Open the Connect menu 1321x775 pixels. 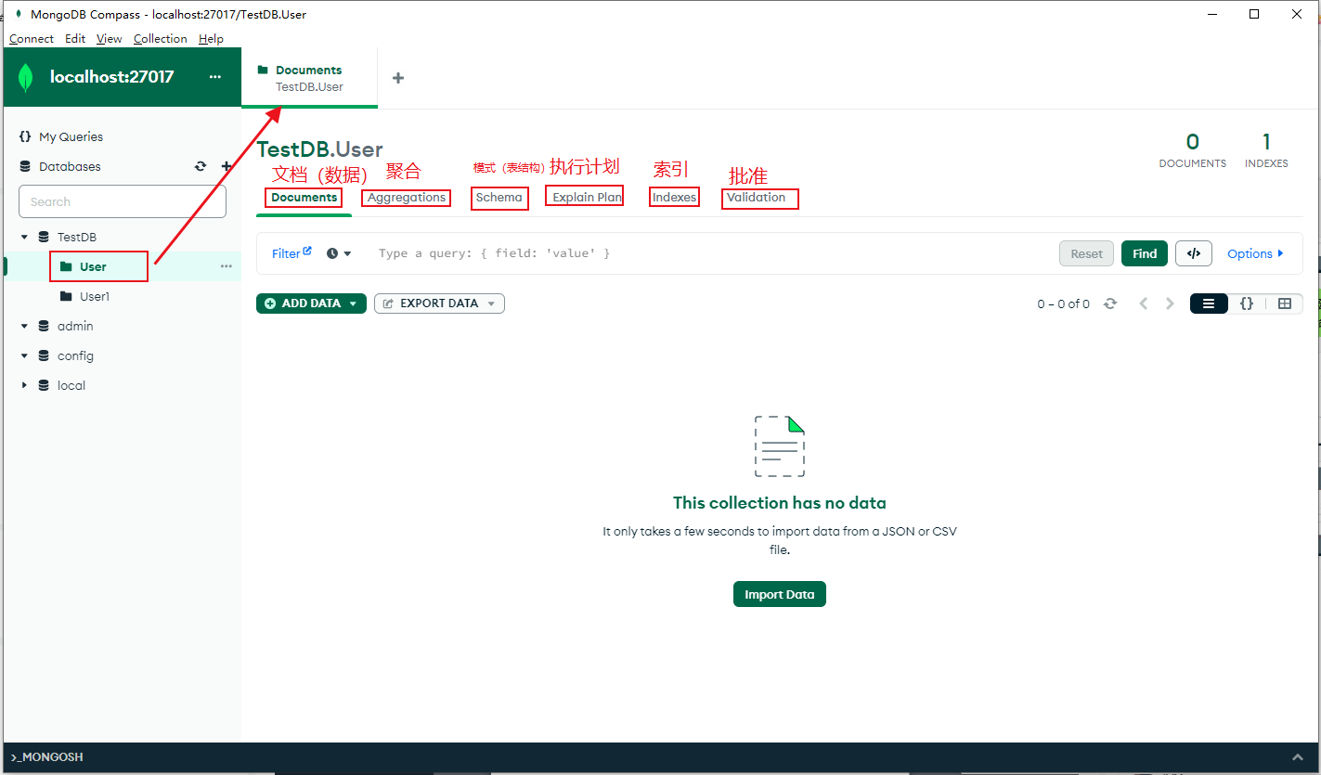[x=32, y=38]
